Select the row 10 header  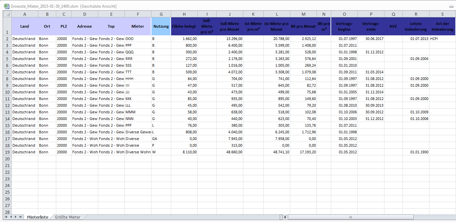pos(7,92)
